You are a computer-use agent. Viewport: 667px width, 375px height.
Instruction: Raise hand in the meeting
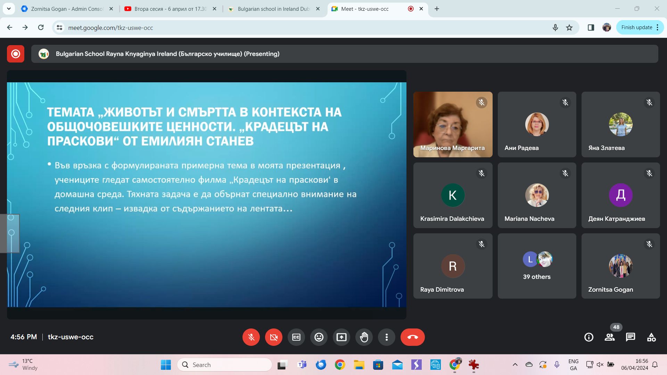point(364,337)
